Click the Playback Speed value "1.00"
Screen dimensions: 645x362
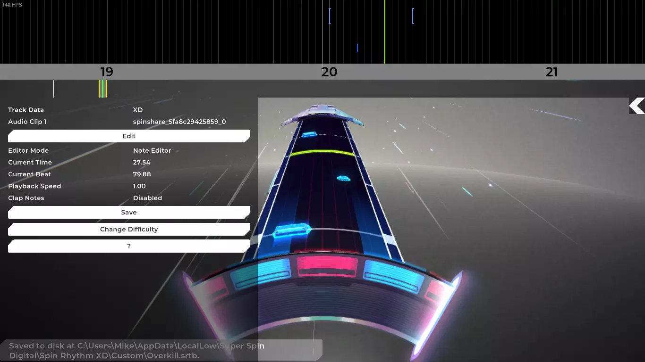point(139,186)
